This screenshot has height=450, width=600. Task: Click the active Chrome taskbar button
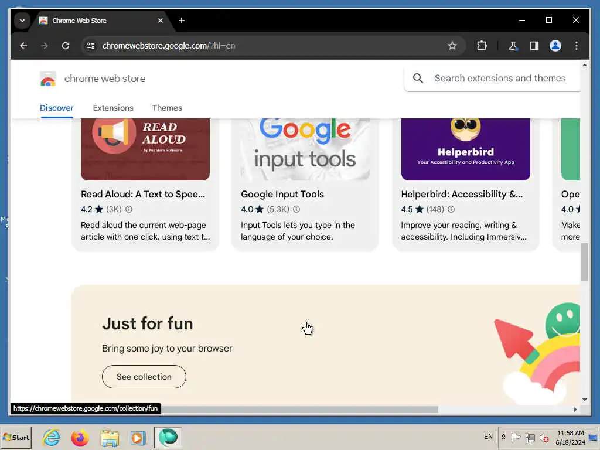coord(168,437)
